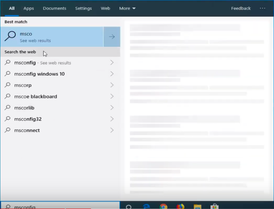Image resolution: width=274 pixels, height=209 pixels.
Task: Expand the mscorlib suggestion chevron
Action: pos(112,108)
